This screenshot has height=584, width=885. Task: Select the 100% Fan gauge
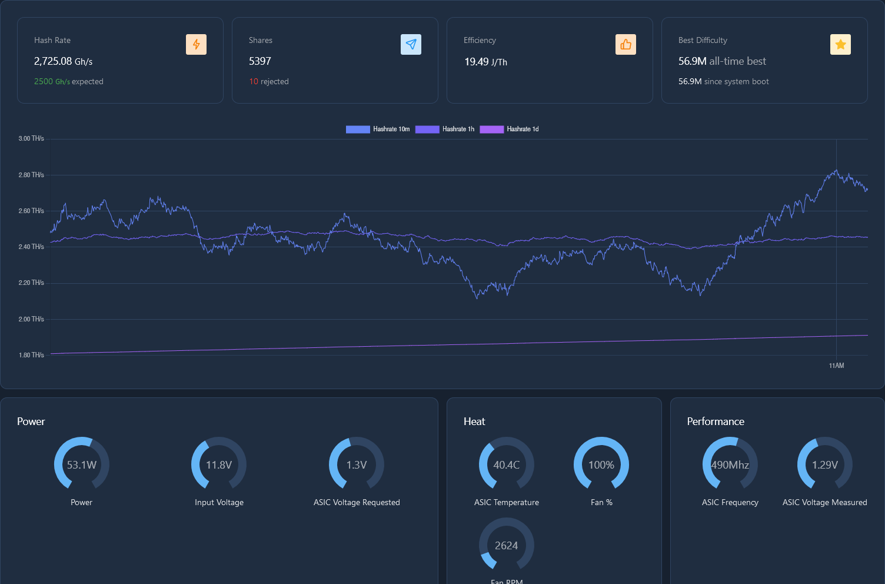tap(601, 464)
